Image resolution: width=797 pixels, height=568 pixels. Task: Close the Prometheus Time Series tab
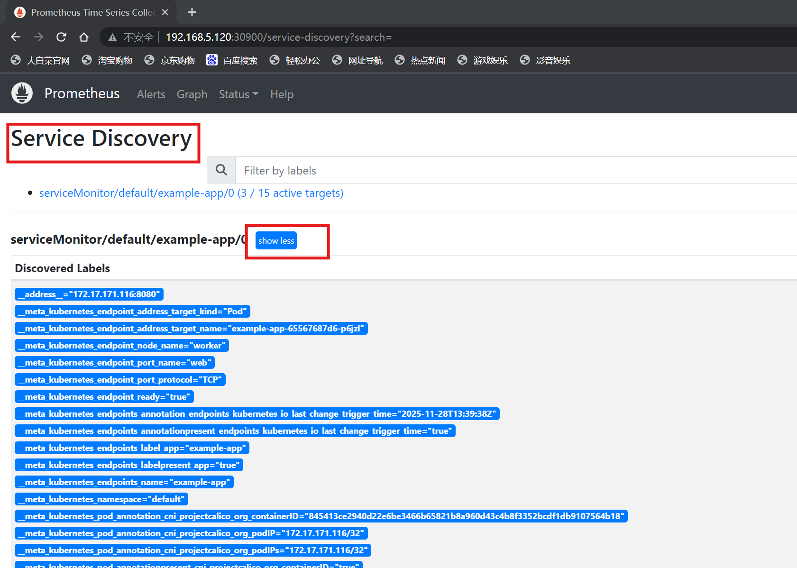[x=165, y=12]
